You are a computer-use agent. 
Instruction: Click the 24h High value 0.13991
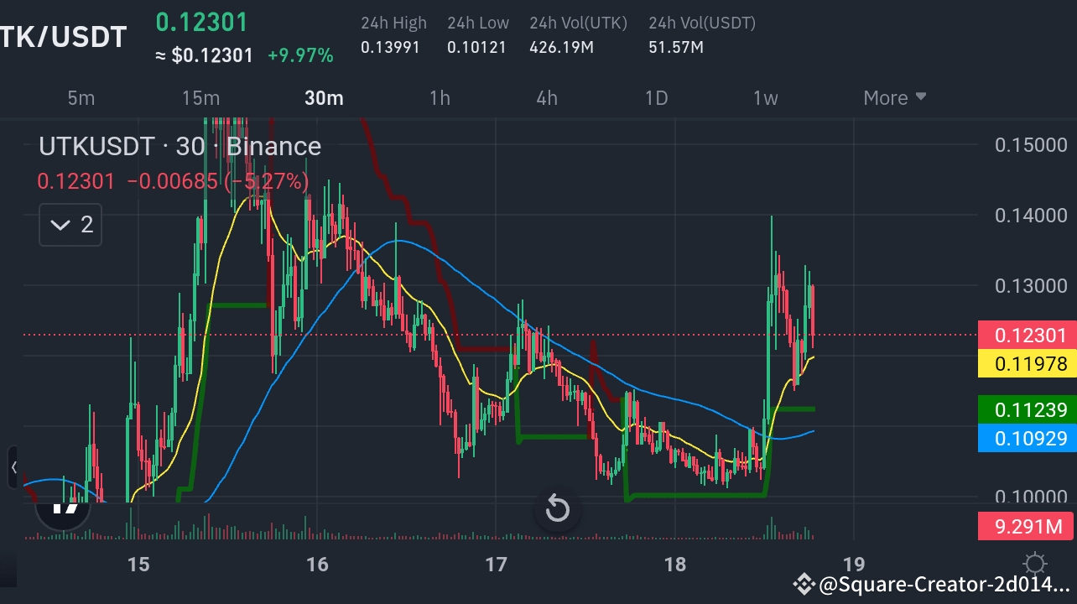[x=392, y=47]
